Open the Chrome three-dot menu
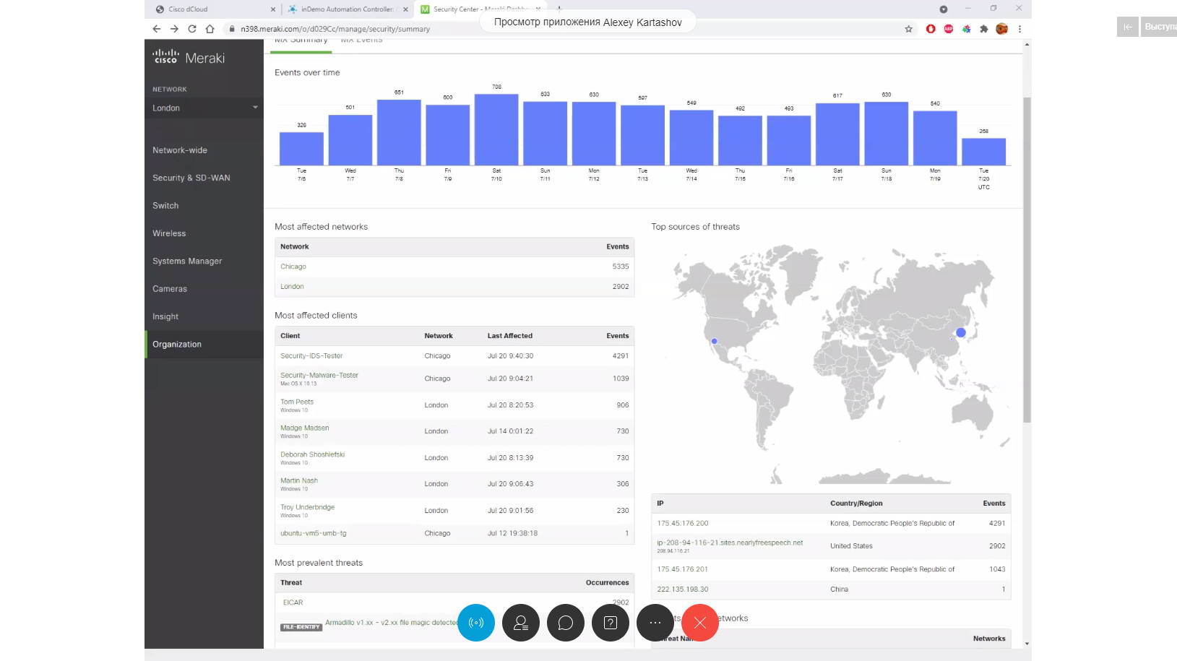 pyautogui.click(x=1019, y=29)
